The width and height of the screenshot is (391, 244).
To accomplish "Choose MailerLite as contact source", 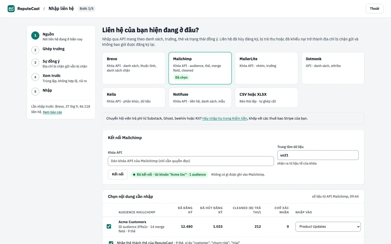I will coord(266,68).
